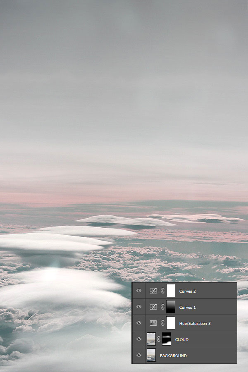The image size is (248, 372).
Task: Select the white layer mask on Curves 2
Action: click(171, 291)
